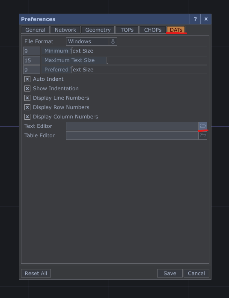Toggle Display Row Numbers checkbox
Viewport: 229px width, 298px height.
[x=27, y=107]
